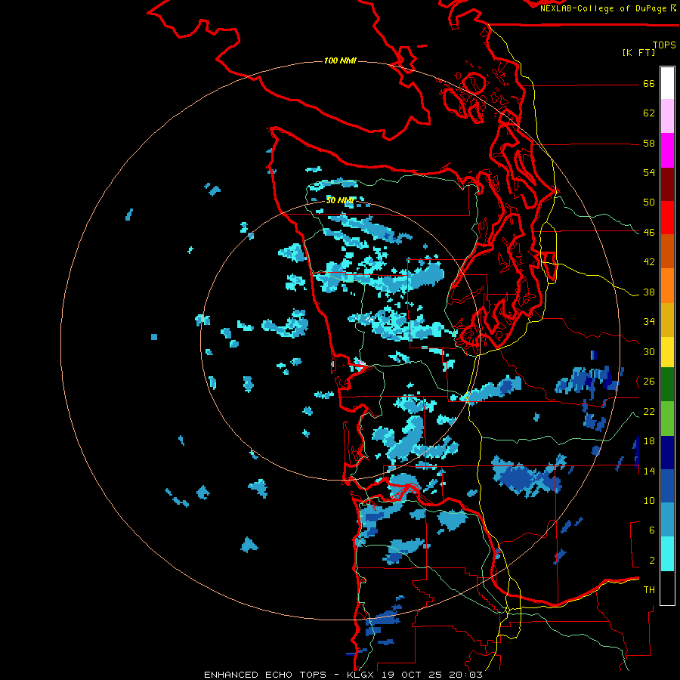The image size is (680, 680).
Task: Select the light orange legend color block
Action: click(667, 286)
